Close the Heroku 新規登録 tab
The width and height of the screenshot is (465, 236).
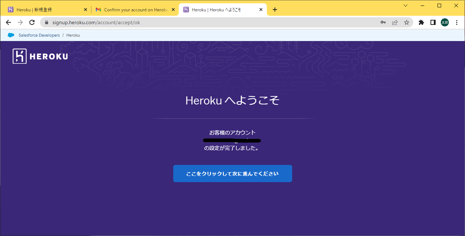(86, 10)
